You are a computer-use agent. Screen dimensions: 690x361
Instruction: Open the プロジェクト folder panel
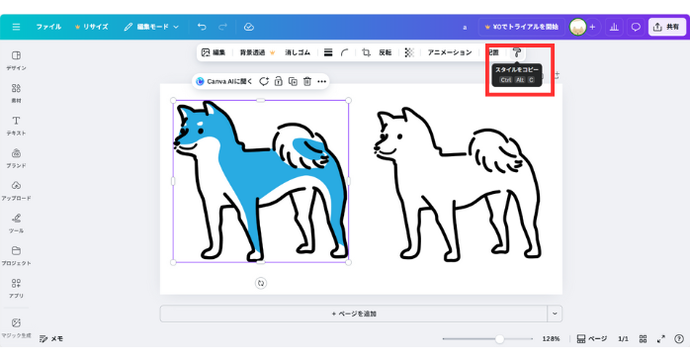[16, 256]
